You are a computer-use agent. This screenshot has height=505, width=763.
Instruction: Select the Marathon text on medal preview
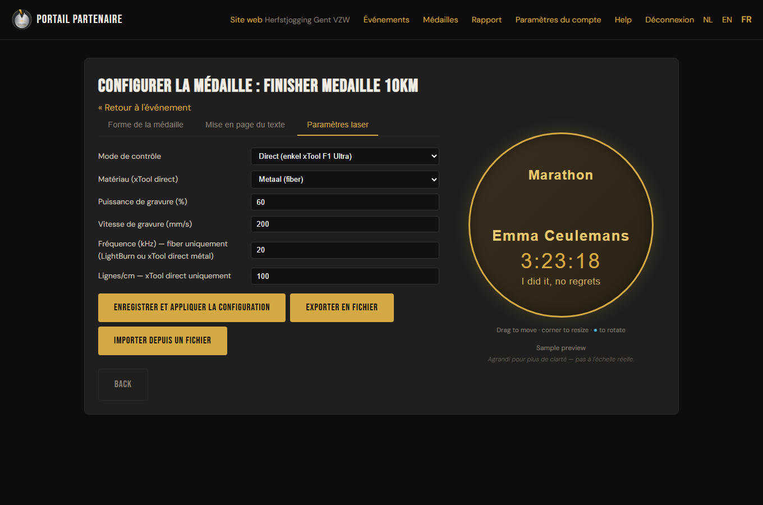561,175
